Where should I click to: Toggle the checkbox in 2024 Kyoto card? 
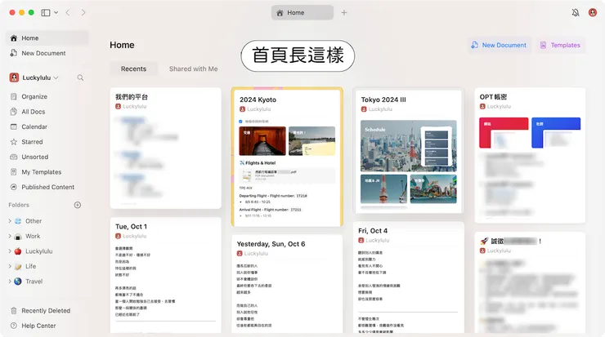click(240, 122)
